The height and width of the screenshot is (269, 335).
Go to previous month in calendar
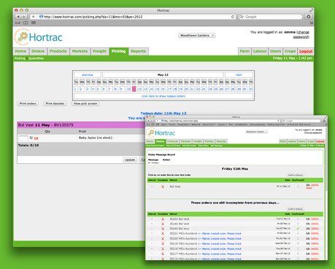point(88,75)
